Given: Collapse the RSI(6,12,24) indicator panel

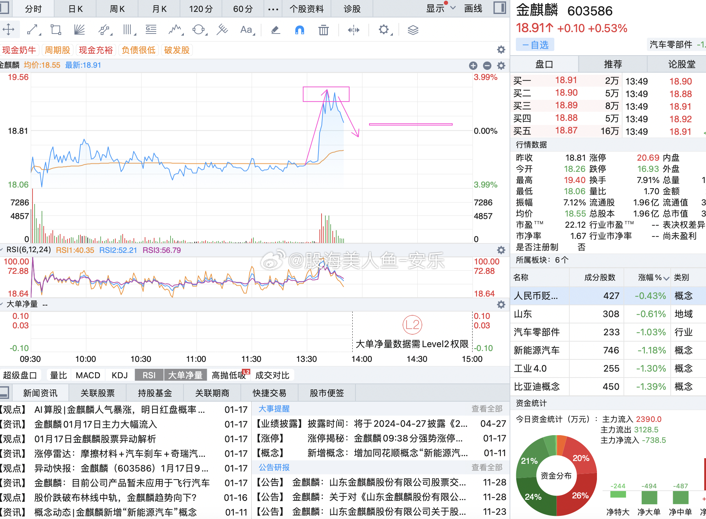Looking at the screenshot, I should (2, 250).
